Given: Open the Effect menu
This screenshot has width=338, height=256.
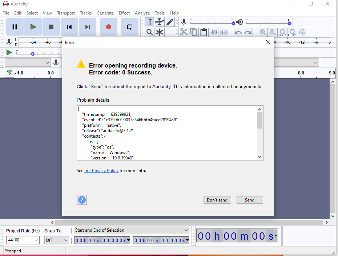Looking at the screenshot, I should coord(124,13).
